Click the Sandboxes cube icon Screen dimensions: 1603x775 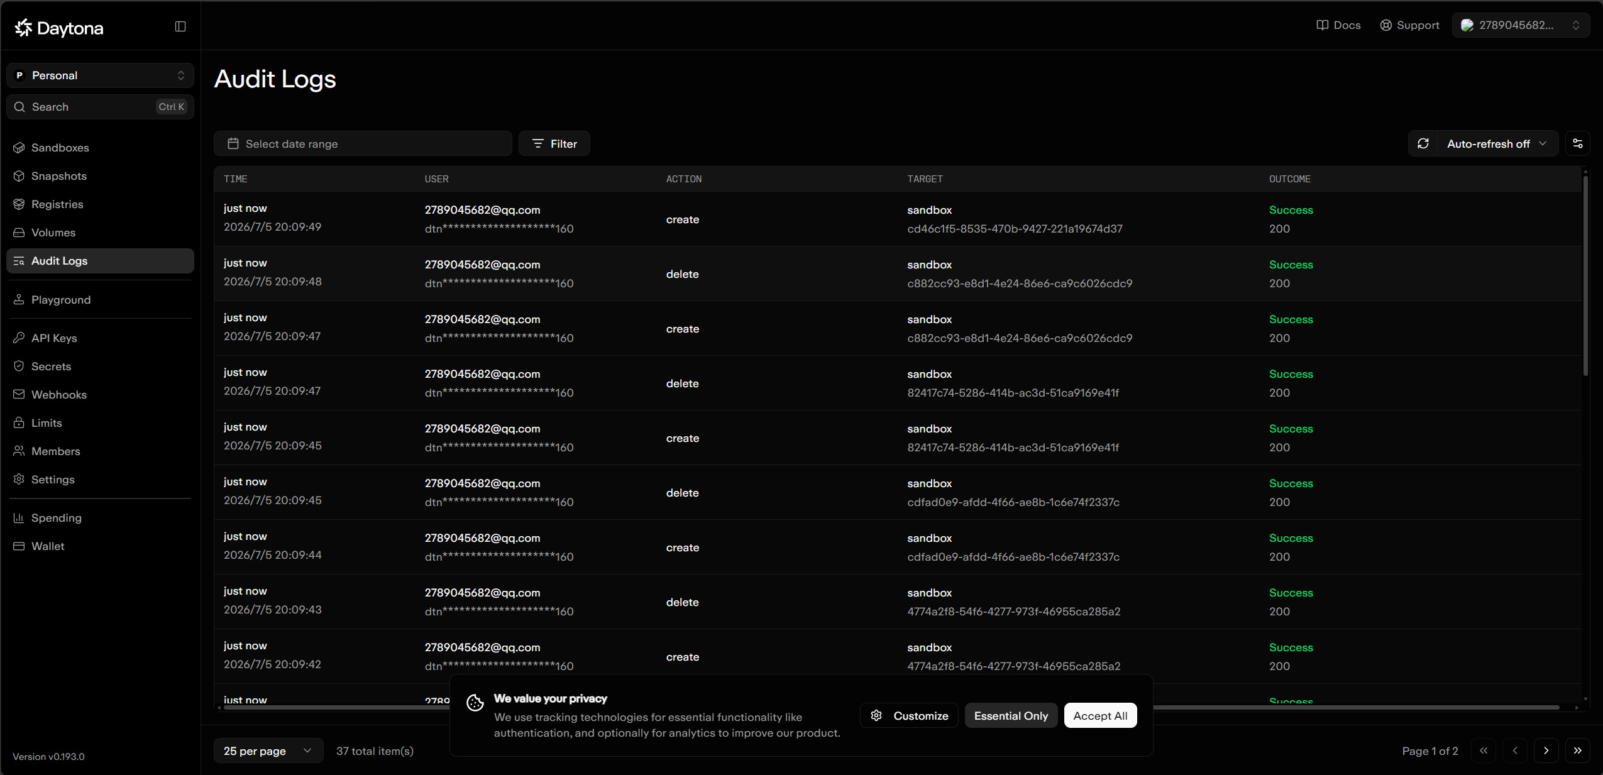pos(19,148)
